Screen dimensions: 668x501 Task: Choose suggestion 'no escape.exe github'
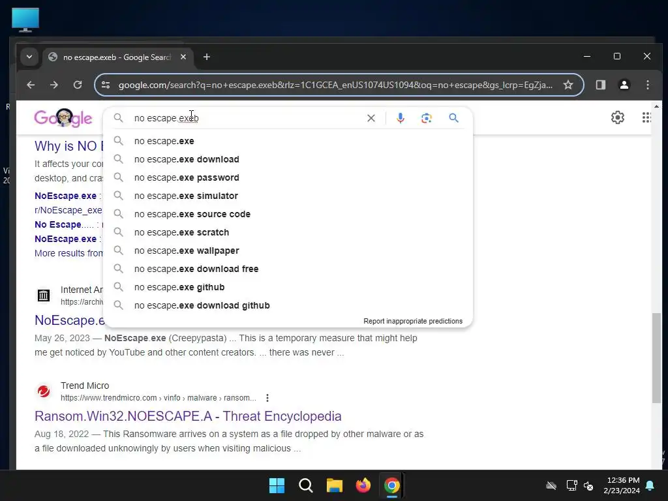coord(288,288)
